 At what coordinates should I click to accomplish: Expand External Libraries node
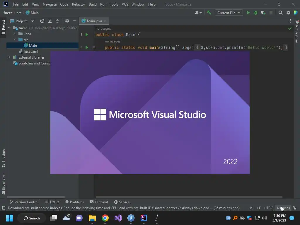9,57
